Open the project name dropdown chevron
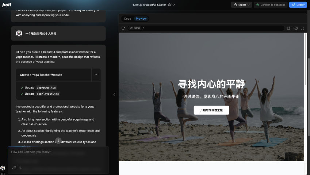The image size is (310, 175). 173,5
